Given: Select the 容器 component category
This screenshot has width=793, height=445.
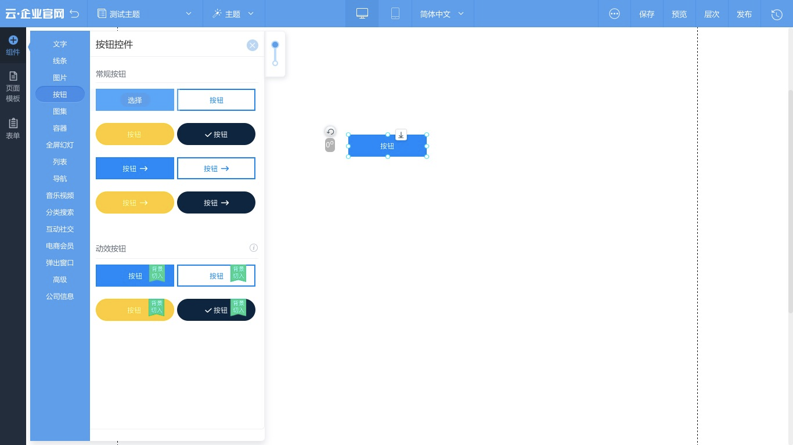Looking at the screenshot, I should (60, 128).
